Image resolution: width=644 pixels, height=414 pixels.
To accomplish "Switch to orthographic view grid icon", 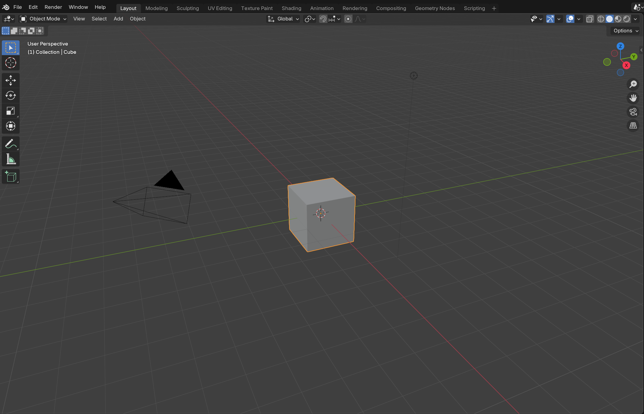I will click(x=633, y=126).
